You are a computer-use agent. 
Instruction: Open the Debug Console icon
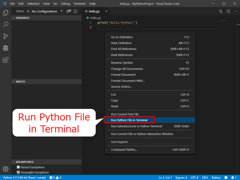click(75, 11)
